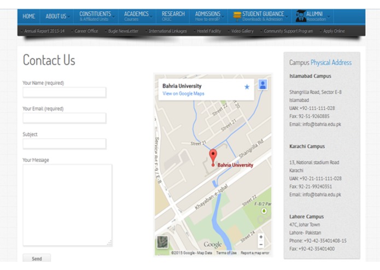Click the Alumni graduate icon

point(301,16)
